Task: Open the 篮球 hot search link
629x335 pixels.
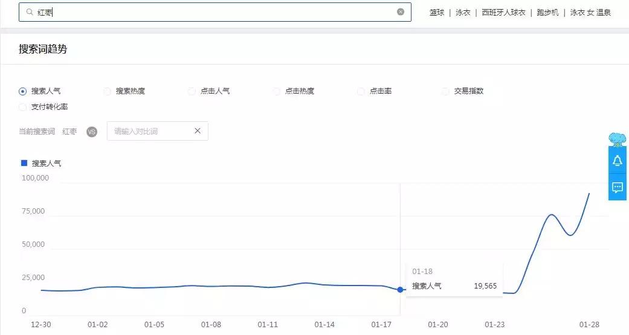Action: [x=437, y=13]
